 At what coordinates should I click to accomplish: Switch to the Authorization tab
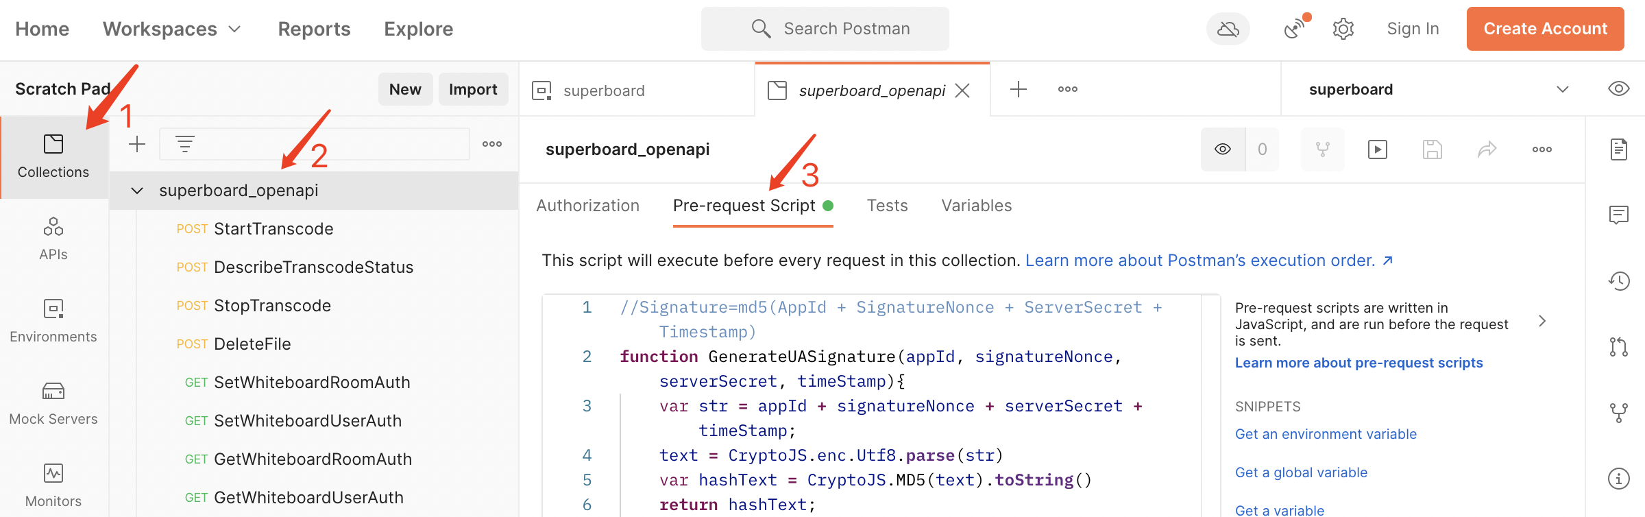(588, 206)
